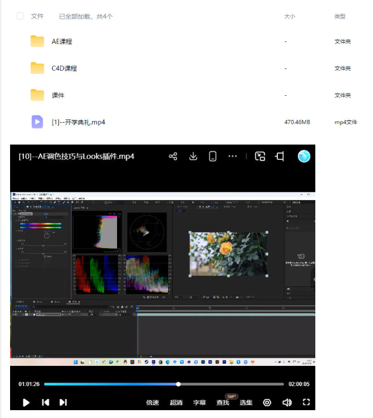Open 字幕 subtitle options
The image size is (373, 418).
click(x=199, y=402)
